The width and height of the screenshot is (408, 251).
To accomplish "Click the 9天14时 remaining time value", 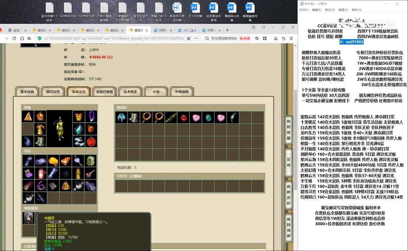I will click(95, 79).
